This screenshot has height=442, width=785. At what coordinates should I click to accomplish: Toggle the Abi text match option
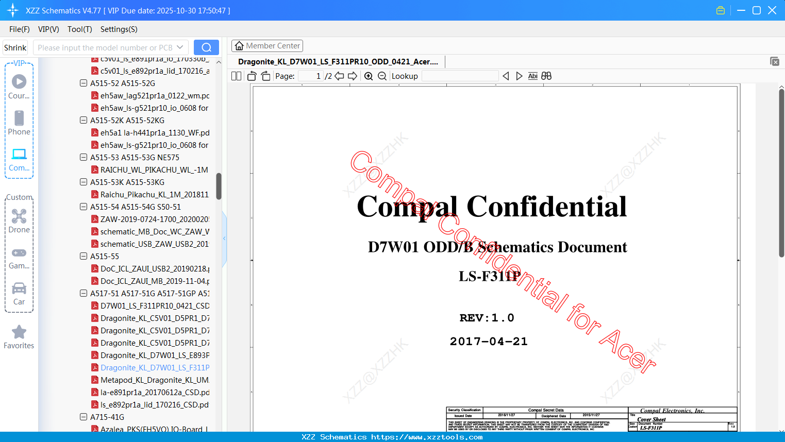[533, 76]
